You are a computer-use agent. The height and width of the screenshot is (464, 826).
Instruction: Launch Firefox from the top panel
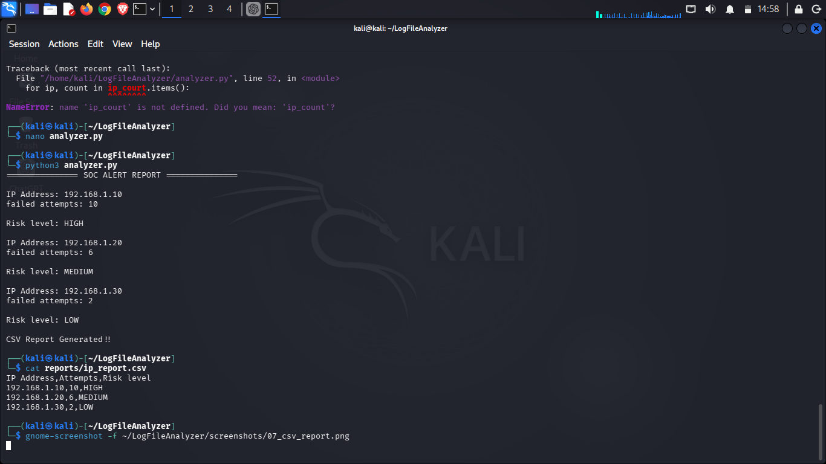click(x=86, y=9)
